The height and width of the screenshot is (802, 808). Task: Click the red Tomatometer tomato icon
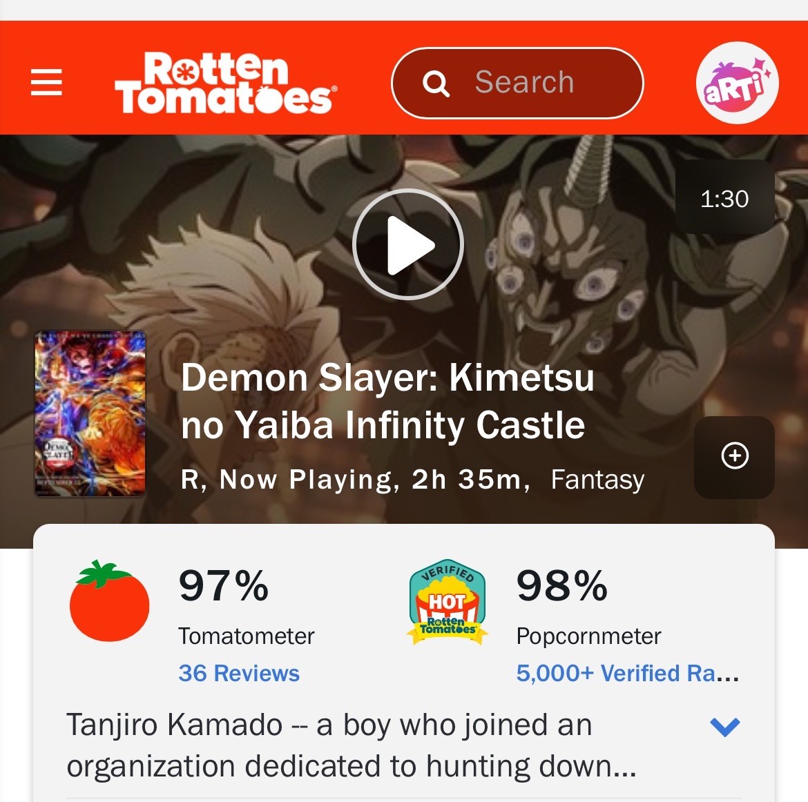click(109, 600)
